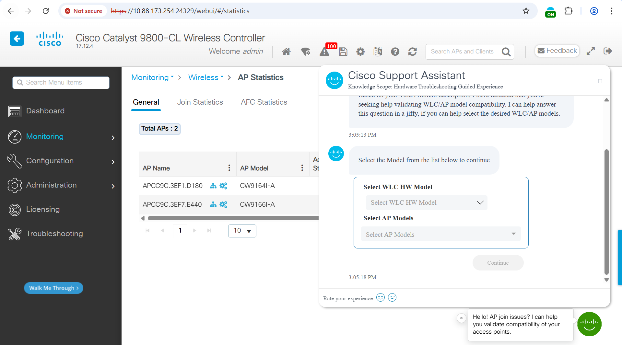Expand the Configuration sidebar menu
The height and width of the screenshot is (345, 622).
tap(62, 161)
